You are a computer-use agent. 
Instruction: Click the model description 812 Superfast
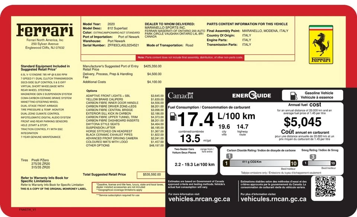(x=118, y=28)
